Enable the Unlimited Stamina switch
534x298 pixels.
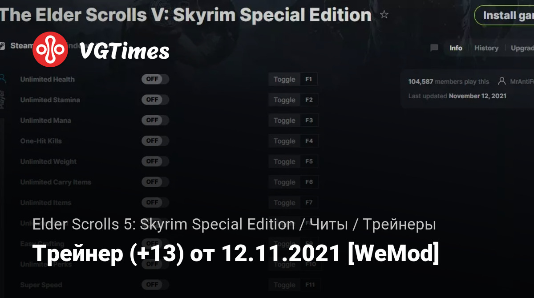[x=155, y=100]
